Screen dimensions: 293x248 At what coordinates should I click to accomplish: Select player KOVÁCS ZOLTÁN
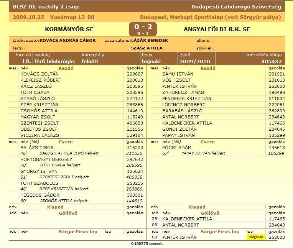click(40, 74)
